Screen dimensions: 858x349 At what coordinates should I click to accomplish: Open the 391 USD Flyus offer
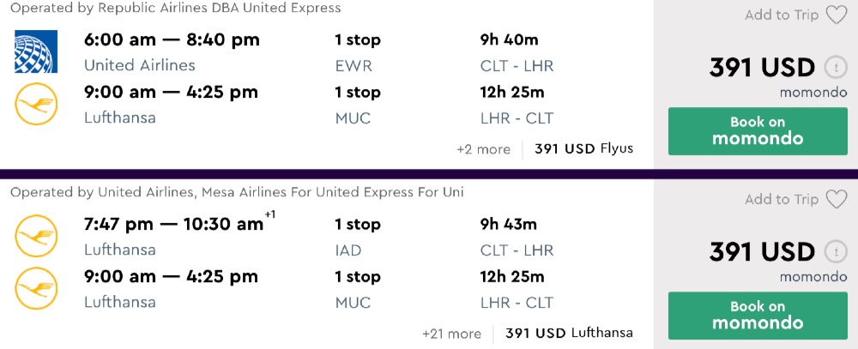583,149
